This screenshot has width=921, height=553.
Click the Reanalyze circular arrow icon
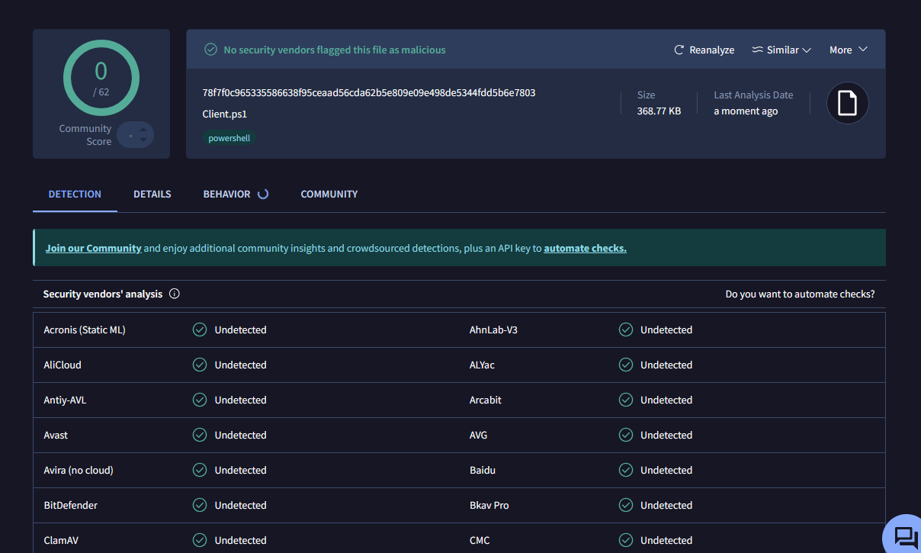tap(679, 50)
